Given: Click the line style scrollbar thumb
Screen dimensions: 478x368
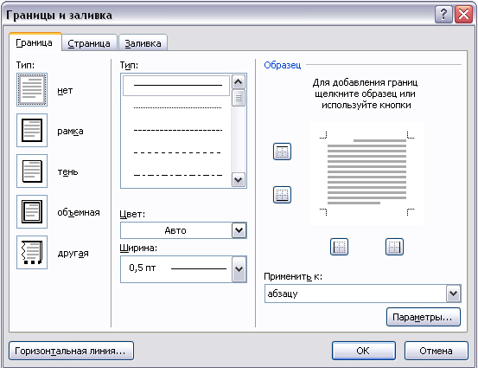Looking at the screenshot, I should tap(238, 98).
